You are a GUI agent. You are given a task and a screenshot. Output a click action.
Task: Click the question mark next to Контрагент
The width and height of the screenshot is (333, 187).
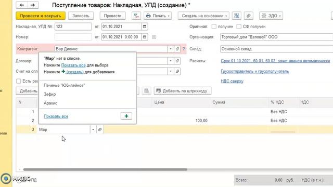(x=184, y=49)
